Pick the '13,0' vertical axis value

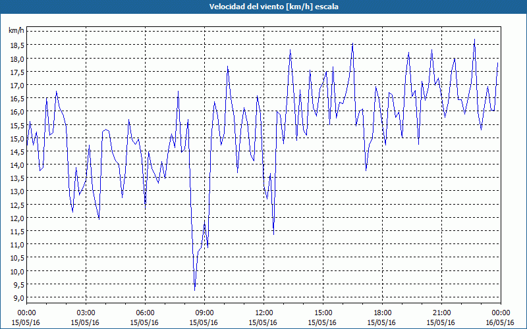point(18,191)
